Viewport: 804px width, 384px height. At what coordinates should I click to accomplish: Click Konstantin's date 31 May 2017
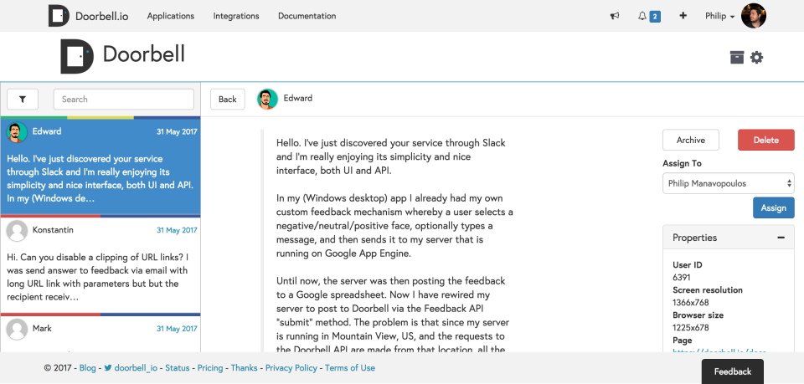point(177,230)
